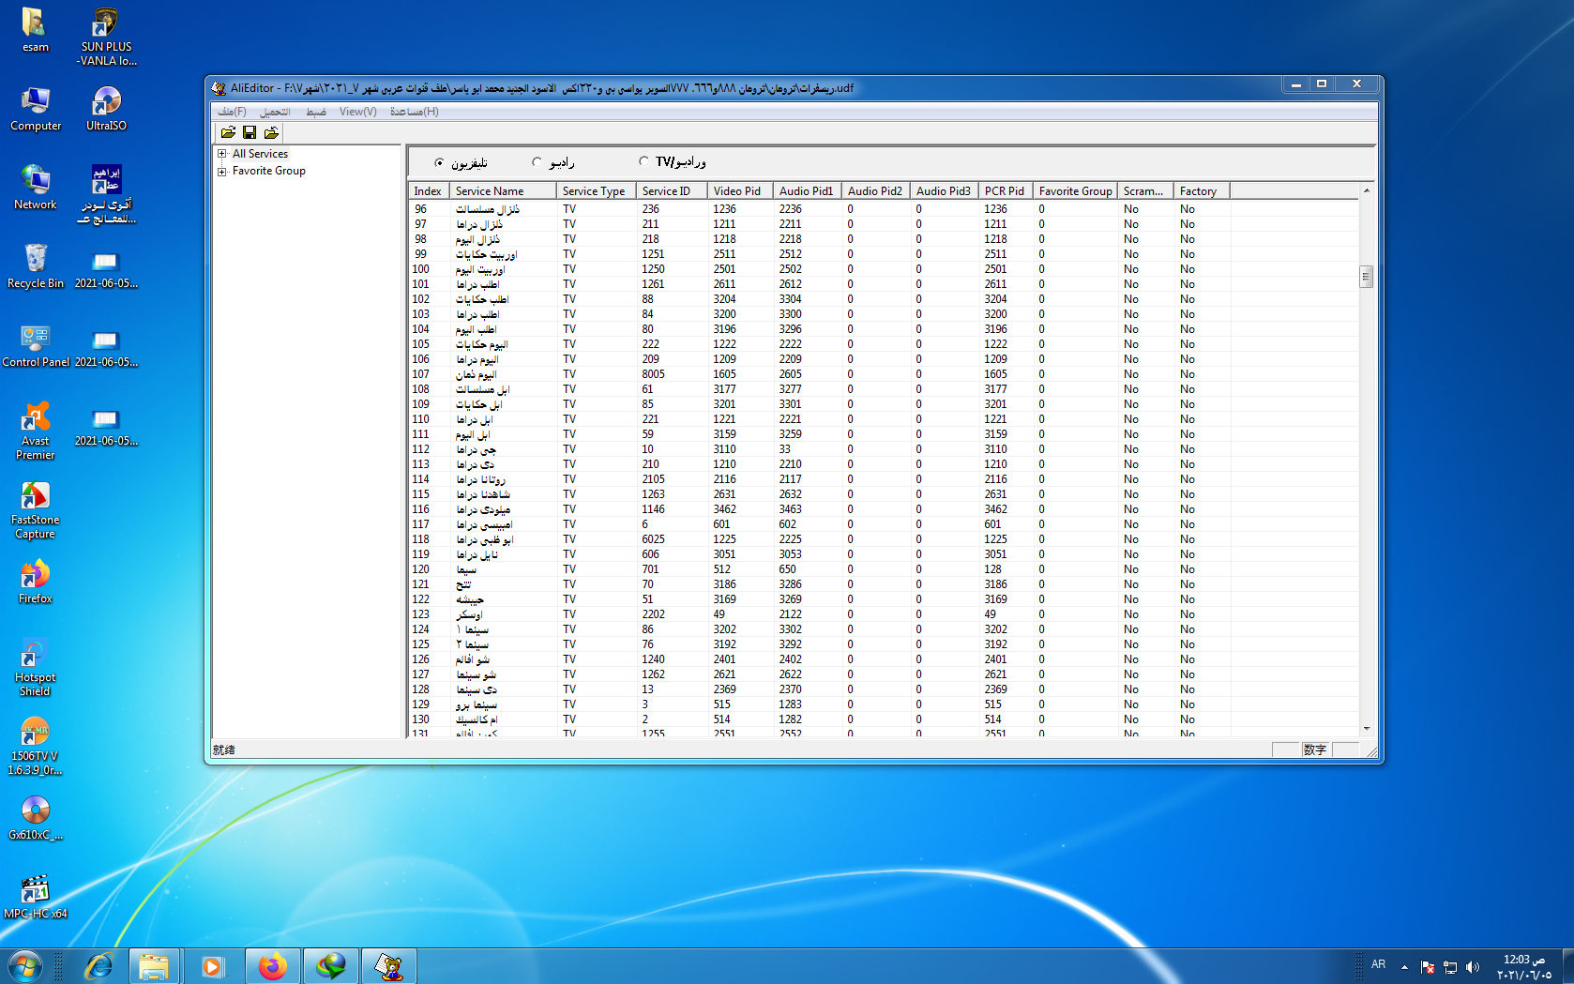Open Computer desktop icon
The image size is (1574, 984).
36,108
